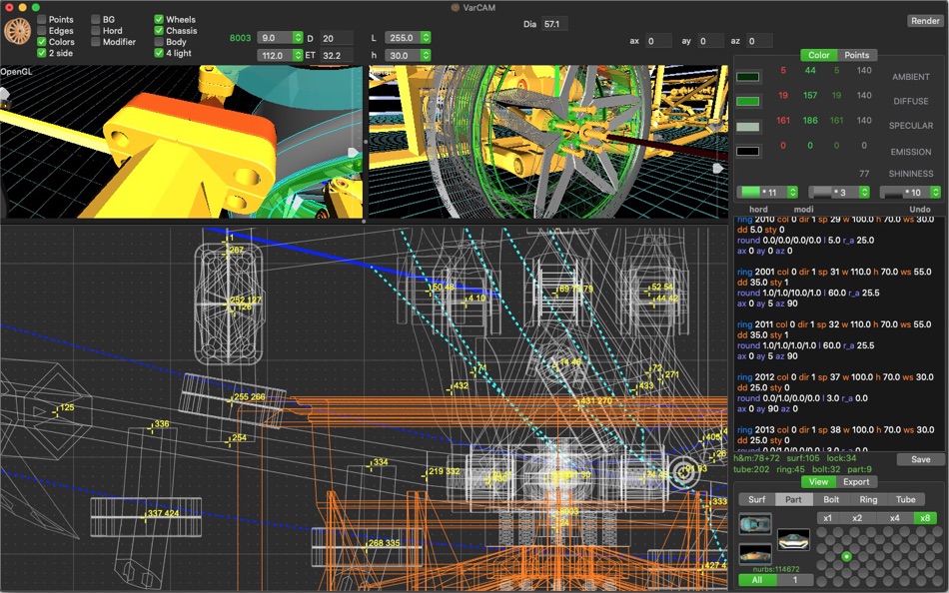Viewport: 949px width, 593px height.
Task: Click the front-view car thumbnail
Action: coord(793,540)
